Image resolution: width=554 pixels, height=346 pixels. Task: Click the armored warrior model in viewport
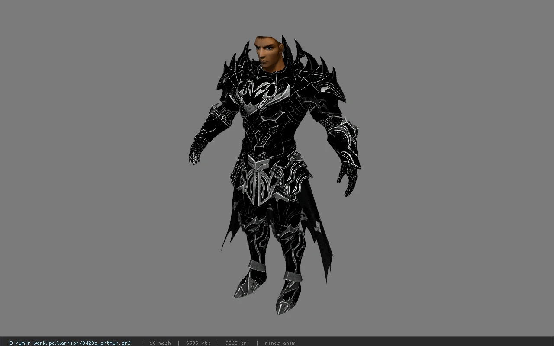click(x=274, y=175)
